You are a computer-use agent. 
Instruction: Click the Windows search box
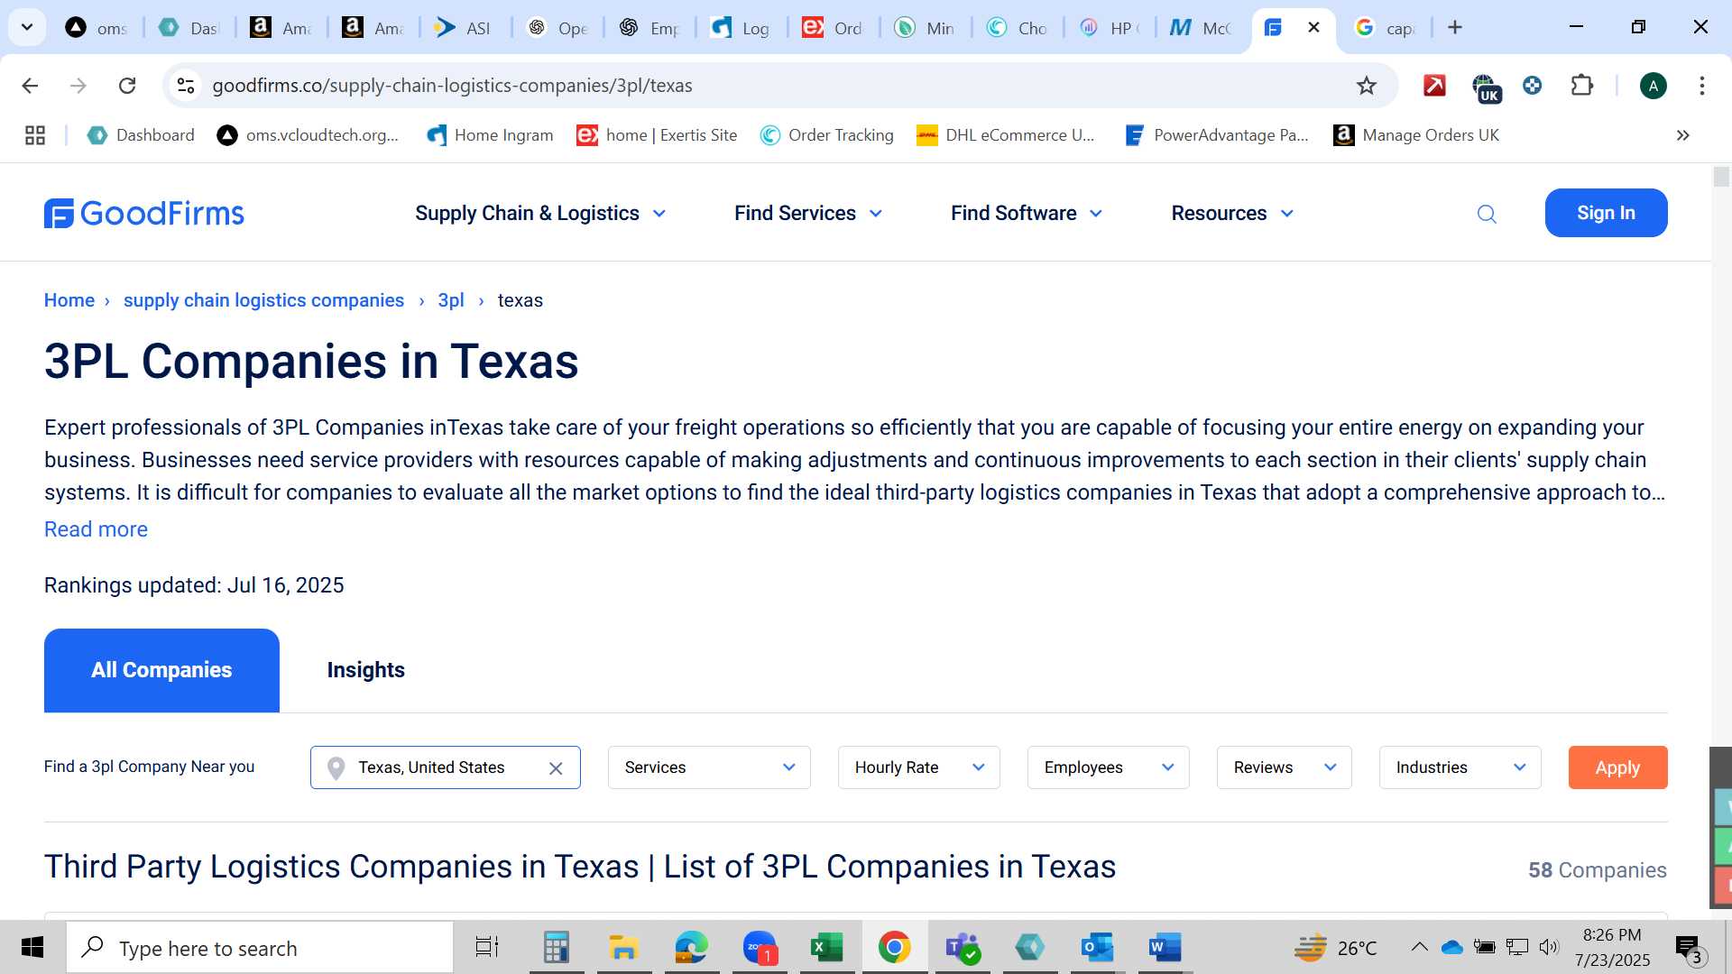point(260,948)
